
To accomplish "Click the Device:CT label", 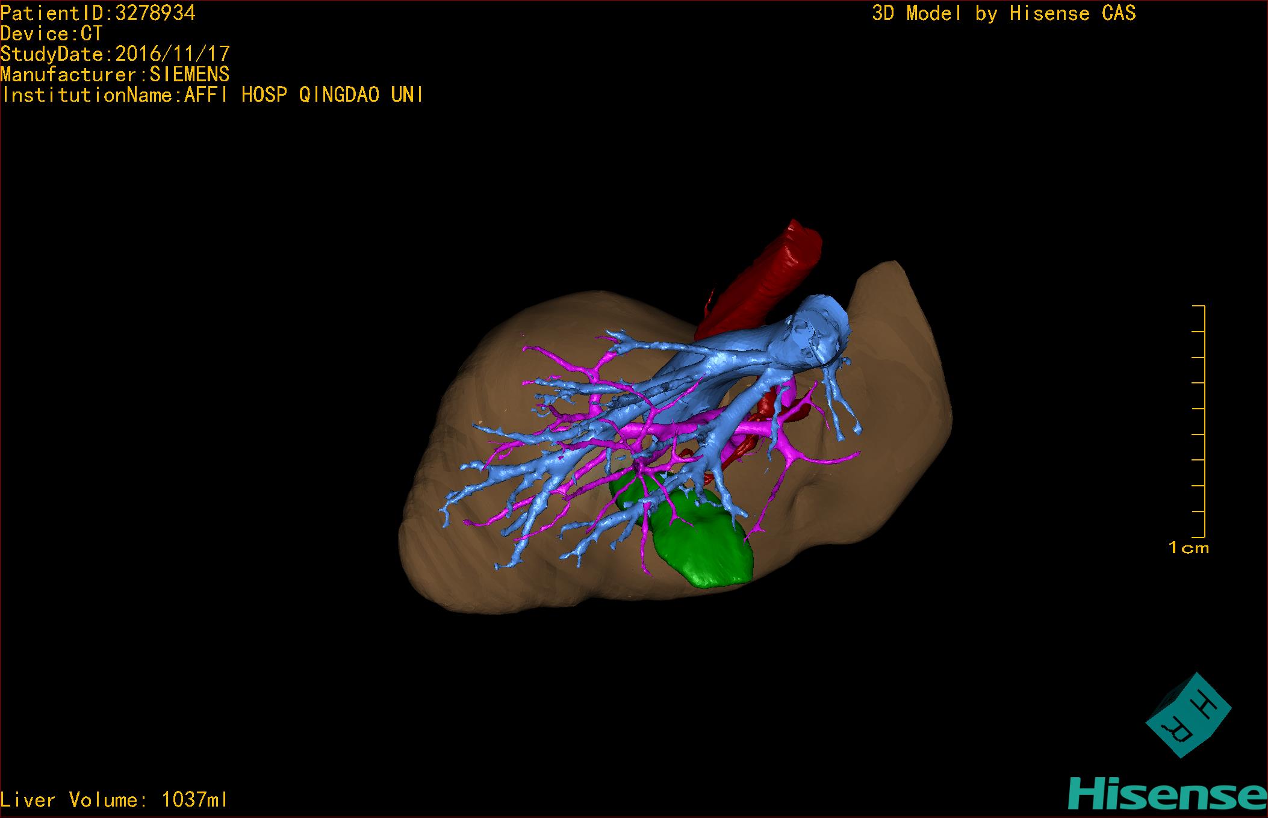I will (52, 34).
